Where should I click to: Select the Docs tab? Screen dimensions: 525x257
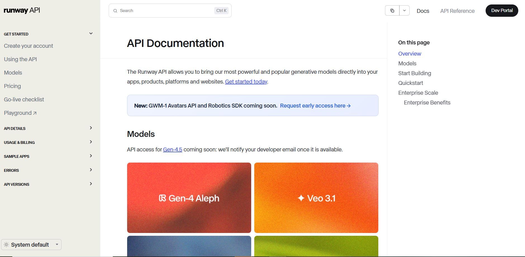tap(423, 11)
